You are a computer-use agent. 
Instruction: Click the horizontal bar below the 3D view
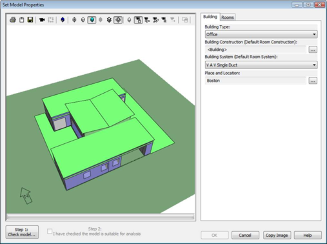[101, 216]
